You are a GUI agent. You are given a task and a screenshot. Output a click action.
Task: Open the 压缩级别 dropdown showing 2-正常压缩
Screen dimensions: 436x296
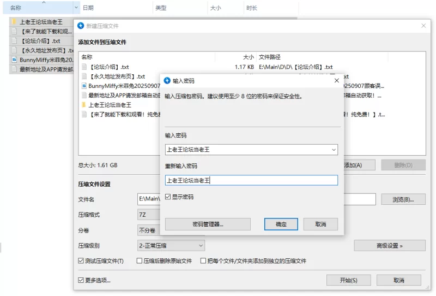(x=171, y=246)
